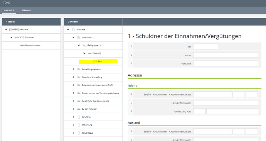
Task: Click the Geänderte Anmeldung section icon
Action: [x=79, y=77]
